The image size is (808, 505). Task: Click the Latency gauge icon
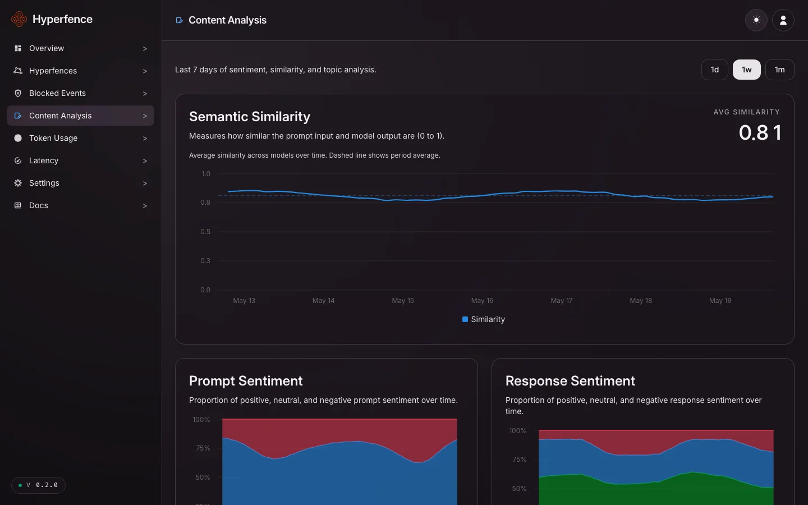coord(18,160)
